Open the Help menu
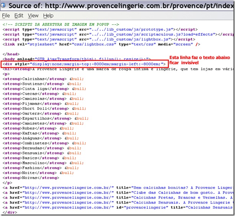The height and width of the screenshot is (216, 235). coord(48,16)
